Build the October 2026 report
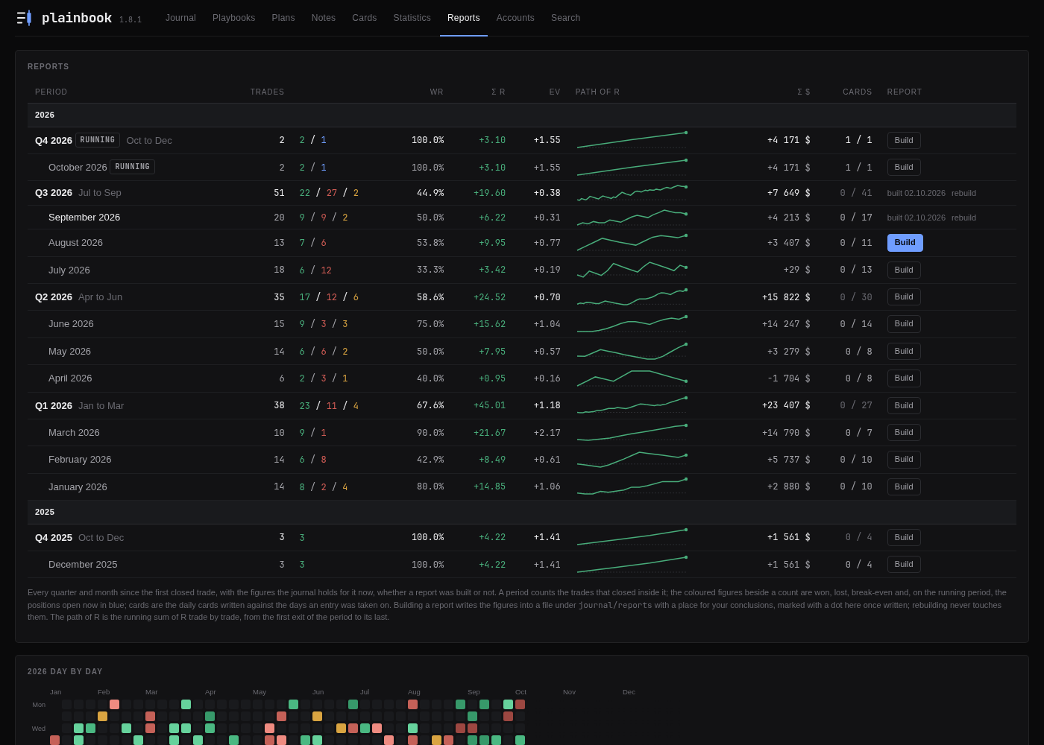The image size is (1044, 745). click(x=904, y=167)
